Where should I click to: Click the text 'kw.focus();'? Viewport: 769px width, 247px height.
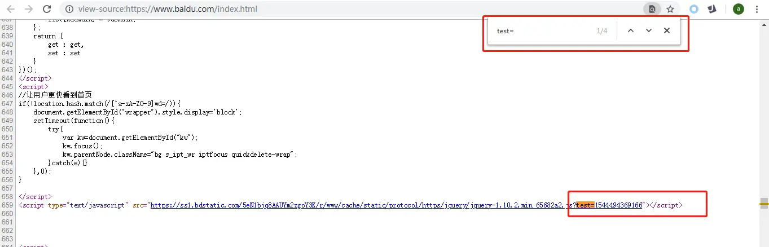82,146
